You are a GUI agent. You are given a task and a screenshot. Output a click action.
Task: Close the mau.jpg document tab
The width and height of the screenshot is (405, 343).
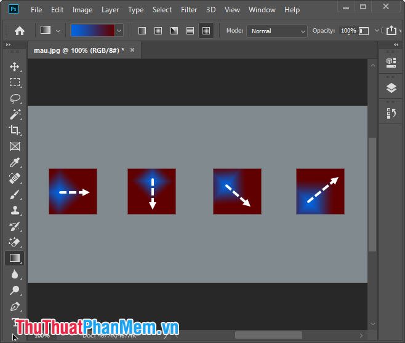(132, 50)
